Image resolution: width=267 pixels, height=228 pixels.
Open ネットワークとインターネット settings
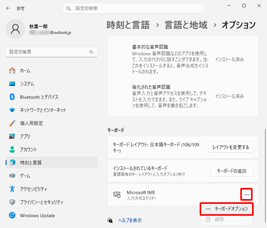pos(52,110)
